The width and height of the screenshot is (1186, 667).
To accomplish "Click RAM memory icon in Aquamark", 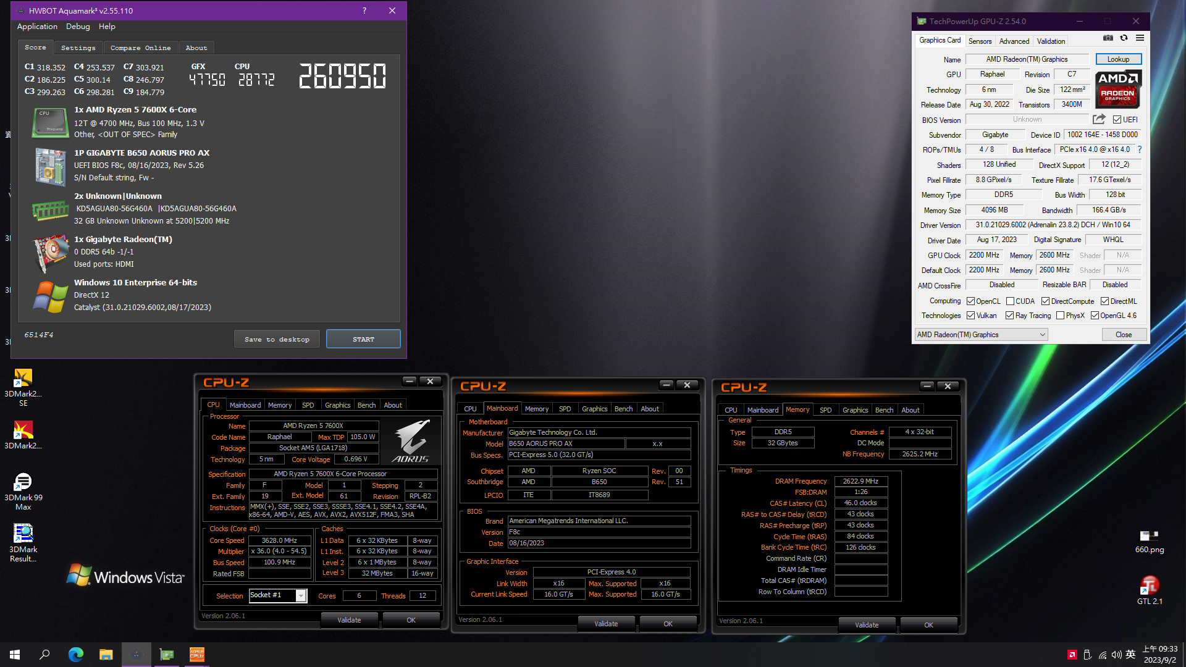I will (x=50, y=211).
